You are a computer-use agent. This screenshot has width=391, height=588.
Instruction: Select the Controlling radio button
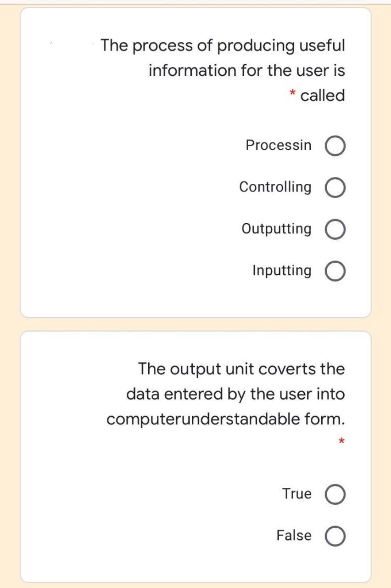point(334,187)
